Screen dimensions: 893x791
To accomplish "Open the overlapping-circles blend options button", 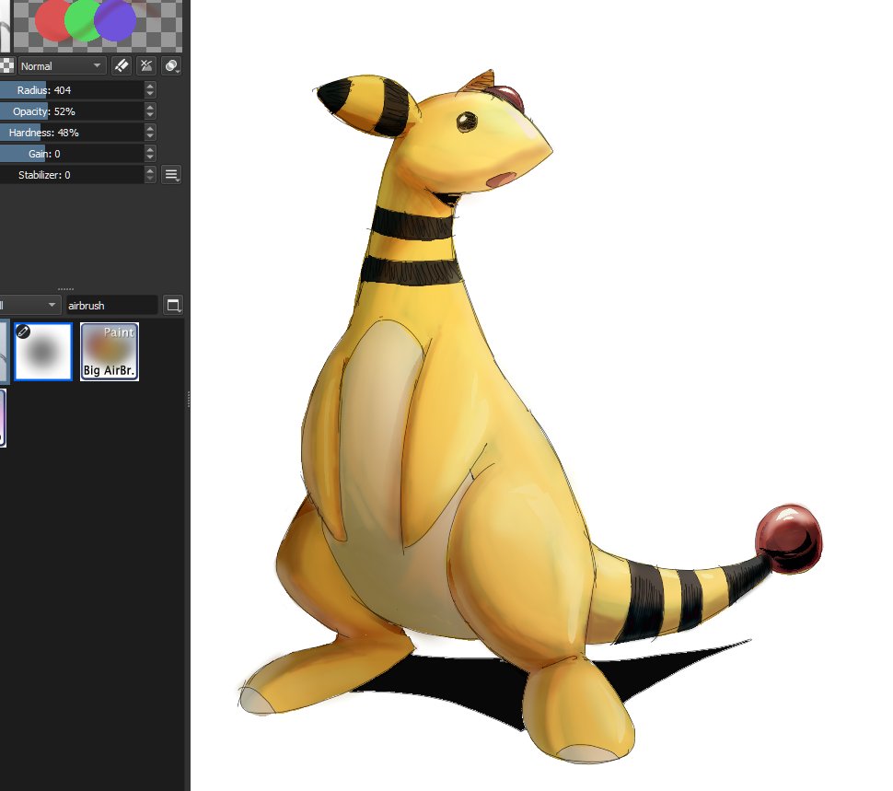I will click(172, 66).
